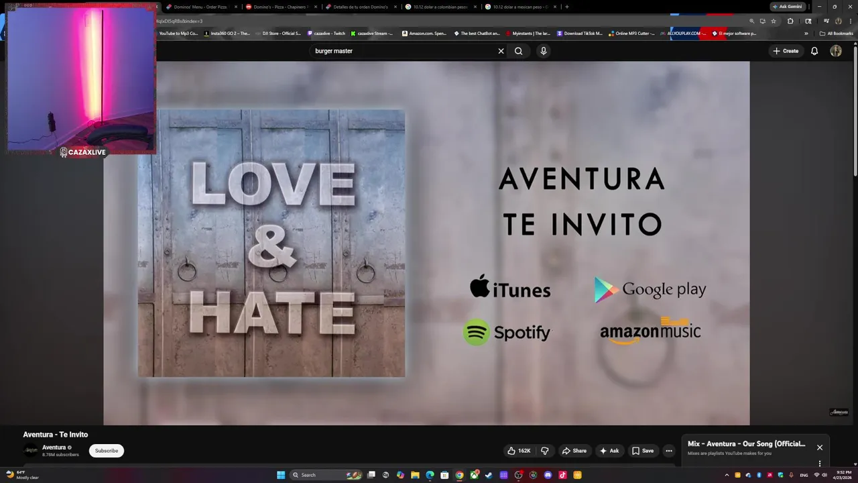Switch to Domino's - Pizza - Chapinero tab
This screenshot has height=483, width=858.
(281, 7)
